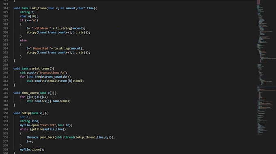
Task: Click 'i++;' on line 357
Action: point(30,141)
